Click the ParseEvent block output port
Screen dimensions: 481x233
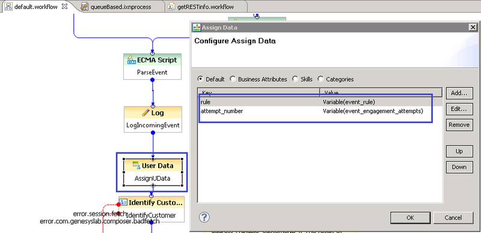click(x=152, y=80)
